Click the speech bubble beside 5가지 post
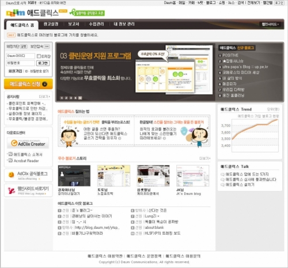288x268 pixels. (223, 174)
